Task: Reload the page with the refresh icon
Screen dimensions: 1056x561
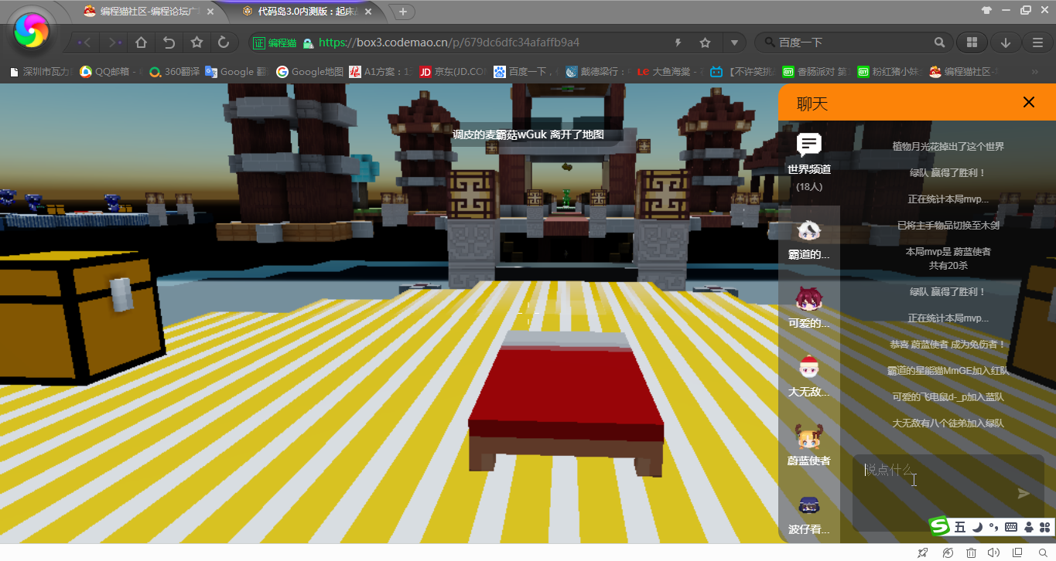Action: (x=224, y=42)
